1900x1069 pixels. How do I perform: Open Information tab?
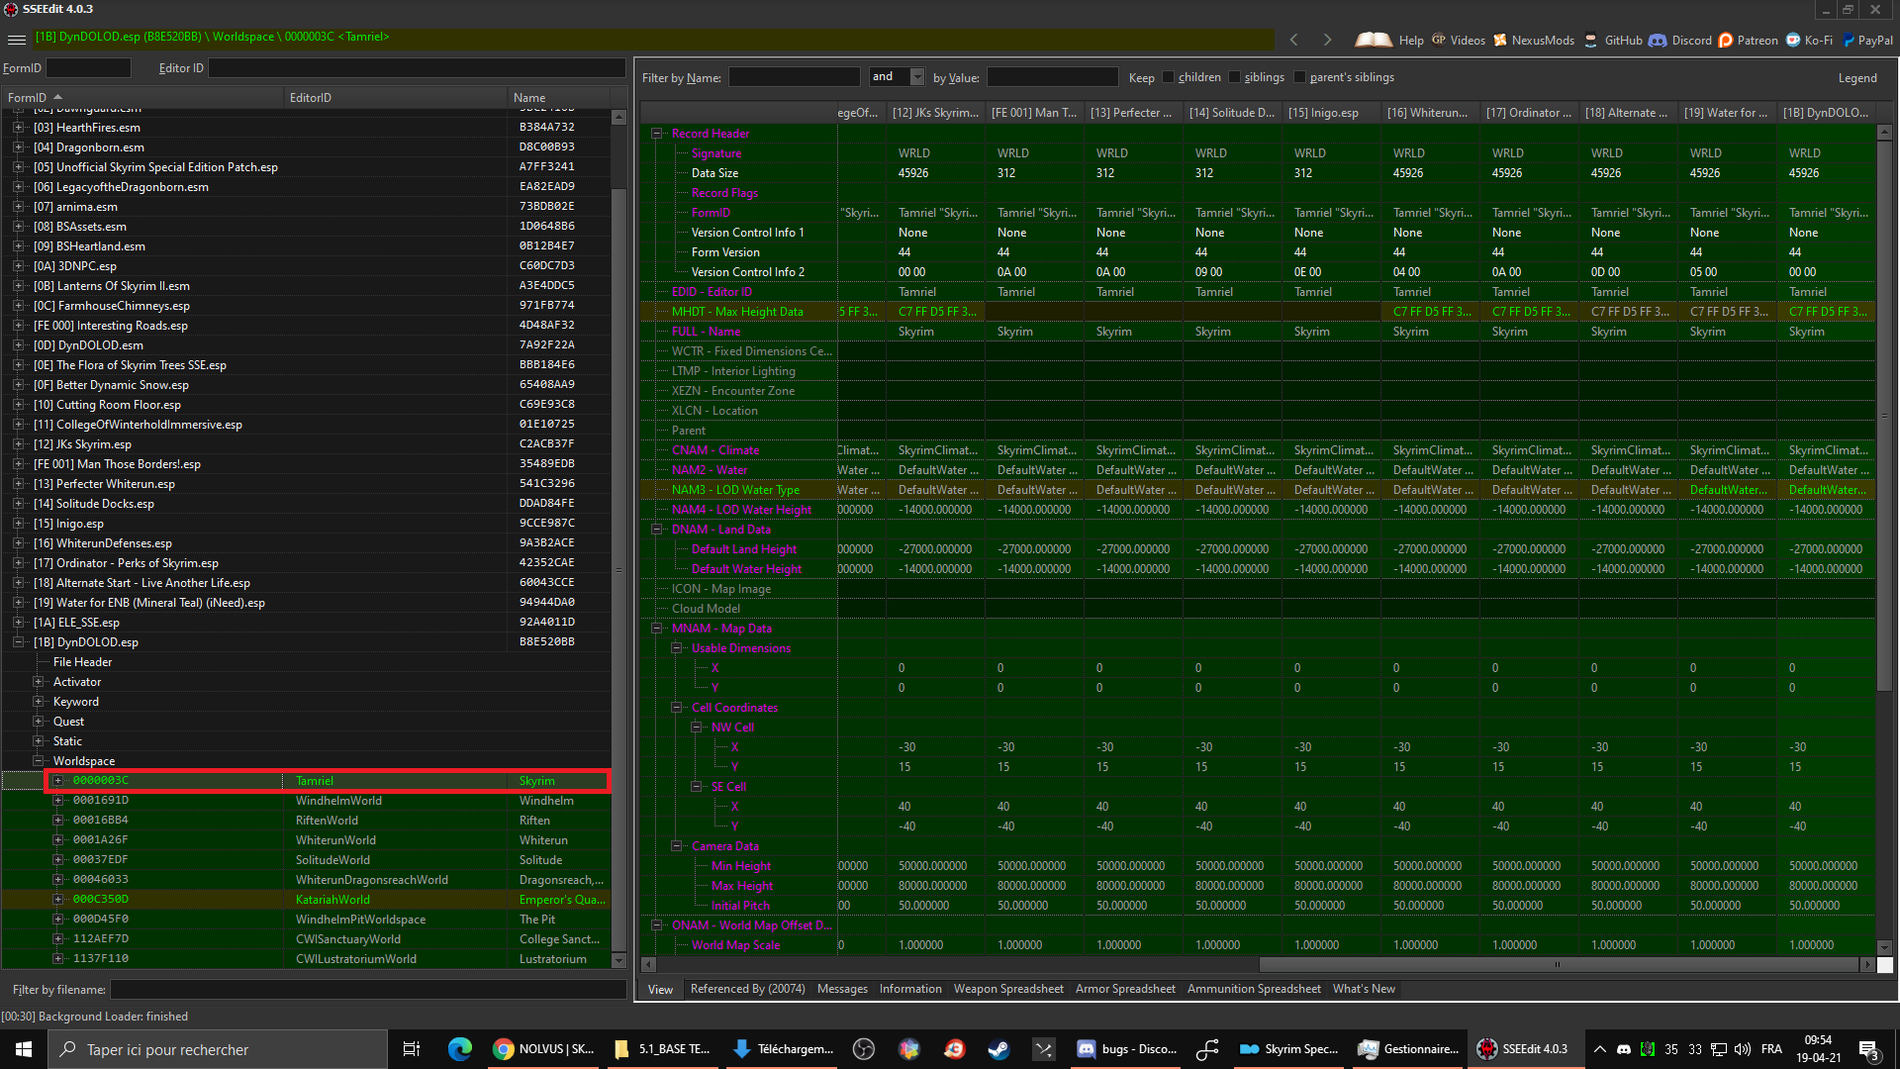pos(910,989)
